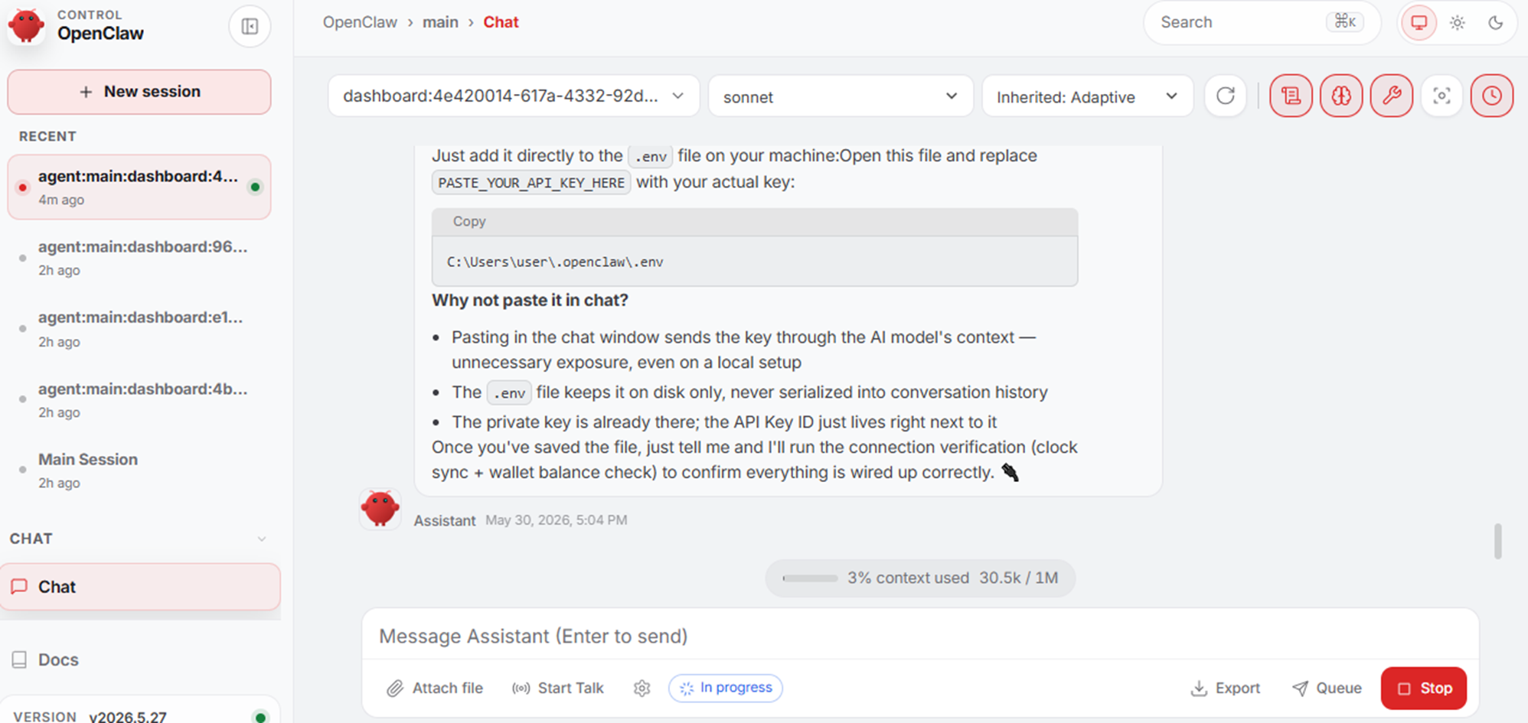Collapse the sidebar with the panel icon

point(250,27)
